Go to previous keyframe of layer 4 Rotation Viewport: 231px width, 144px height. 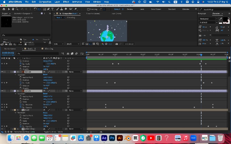tap(2, 104)
